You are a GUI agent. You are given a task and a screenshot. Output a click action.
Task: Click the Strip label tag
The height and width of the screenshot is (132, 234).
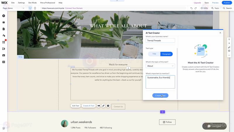point(20,57)
